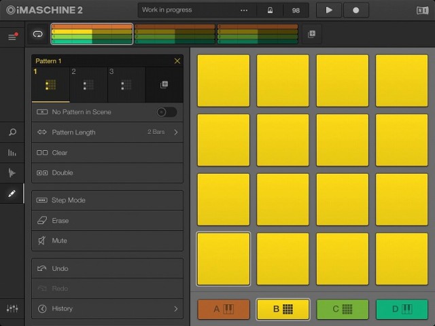
Task: Open the waveform sampling icon in the sidebar
Action: 12,173
